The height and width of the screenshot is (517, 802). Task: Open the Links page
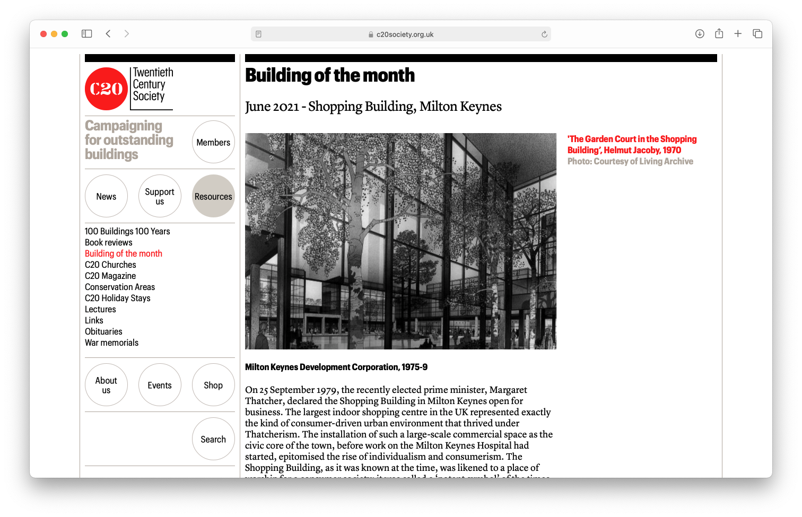point(94,320)
